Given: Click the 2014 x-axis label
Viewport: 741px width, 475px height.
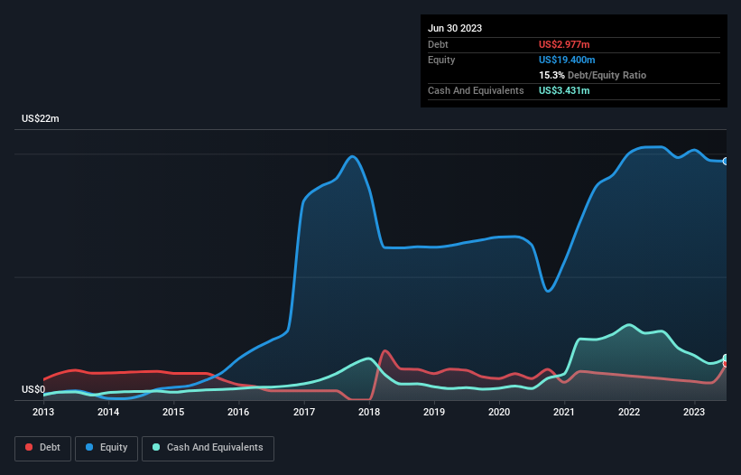Looking at the screenshot, I should click(x=108, y=412).
